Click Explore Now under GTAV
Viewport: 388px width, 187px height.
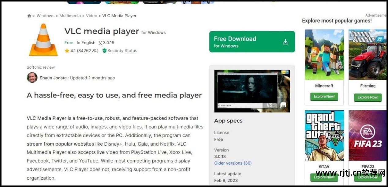324,177
